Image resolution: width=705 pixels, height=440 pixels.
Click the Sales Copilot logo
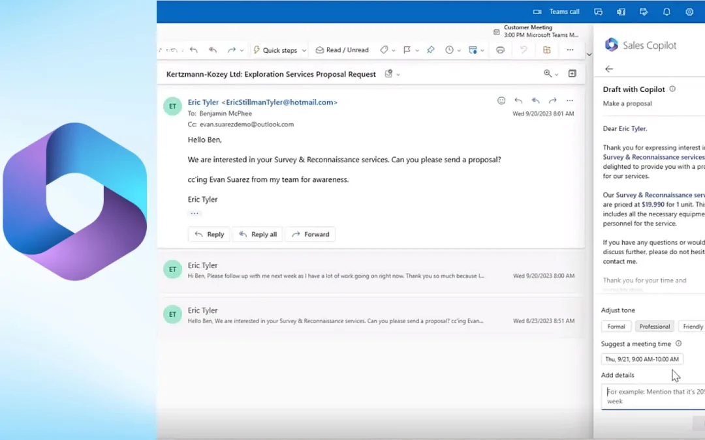[612, 44]
